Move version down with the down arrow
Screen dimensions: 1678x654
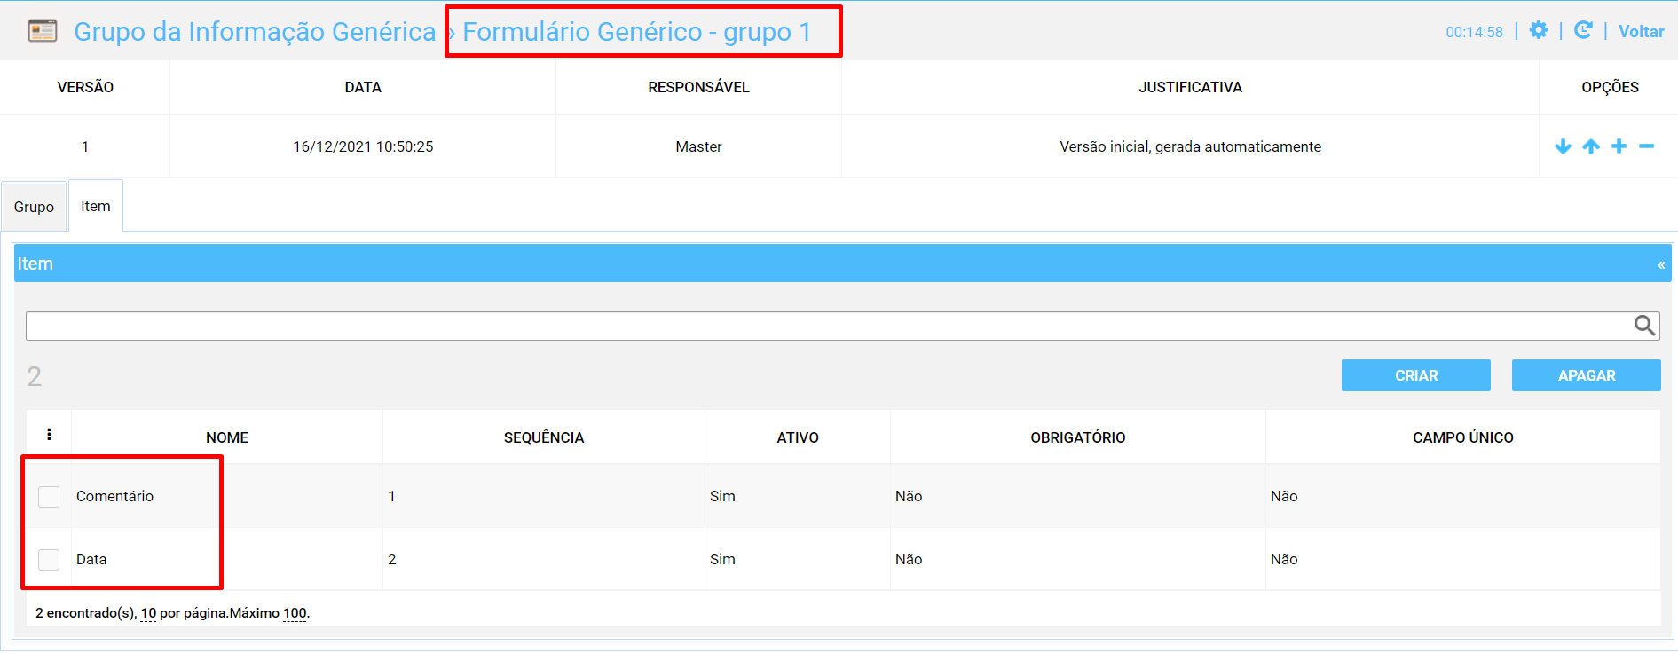coord(1563,146)
